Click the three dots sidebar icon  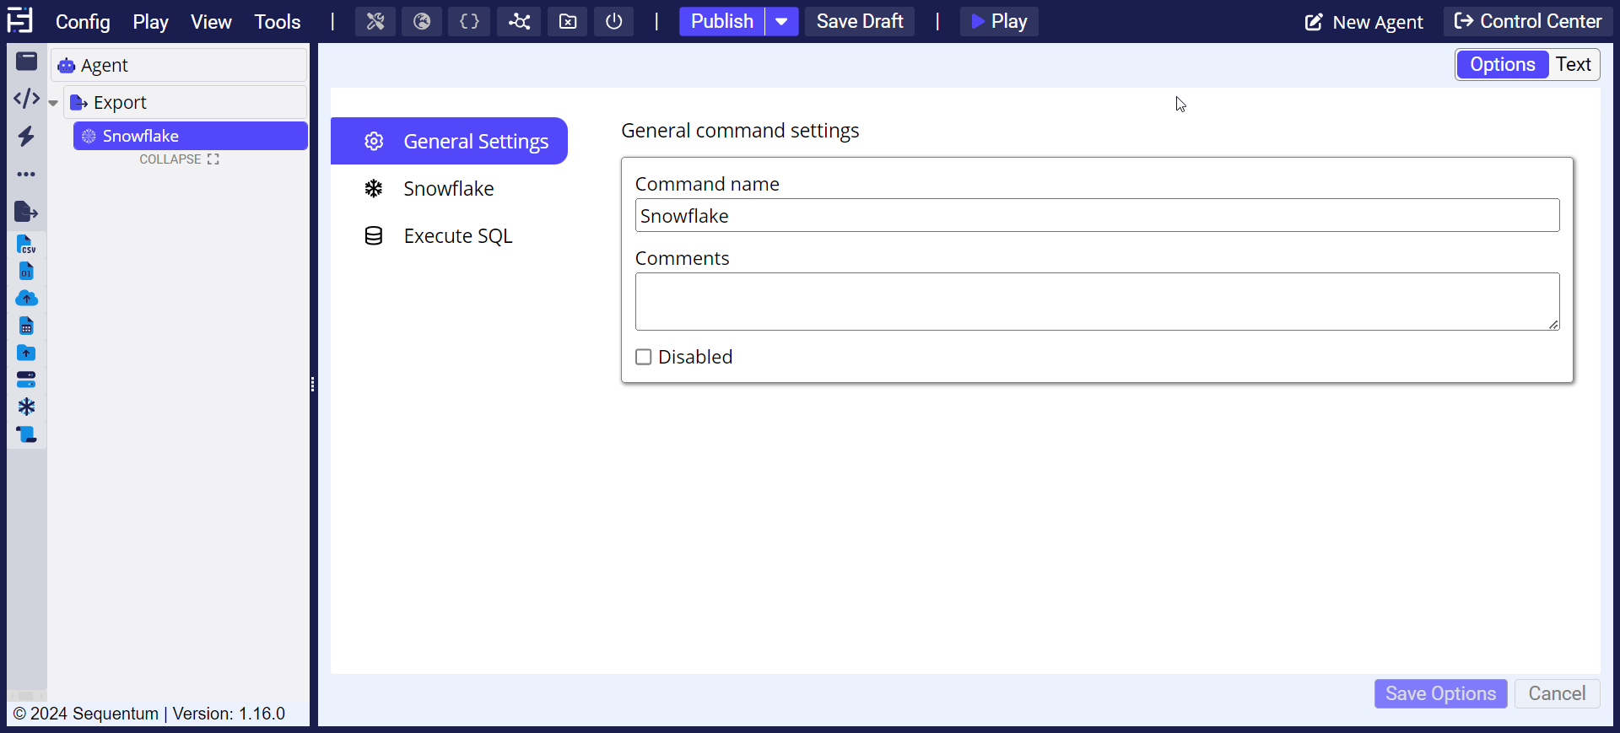(27, 175)
